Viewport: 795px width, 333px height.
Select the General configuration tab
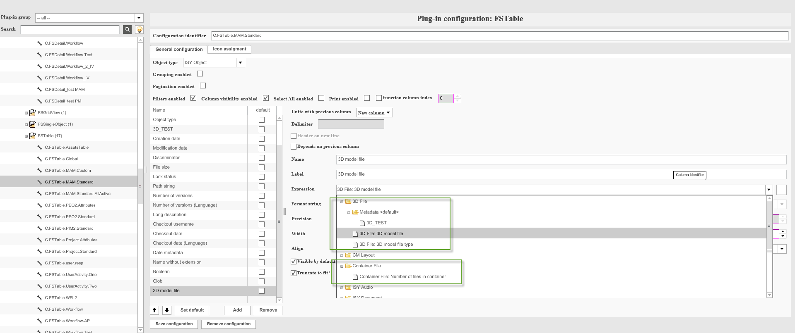point(179,49)
